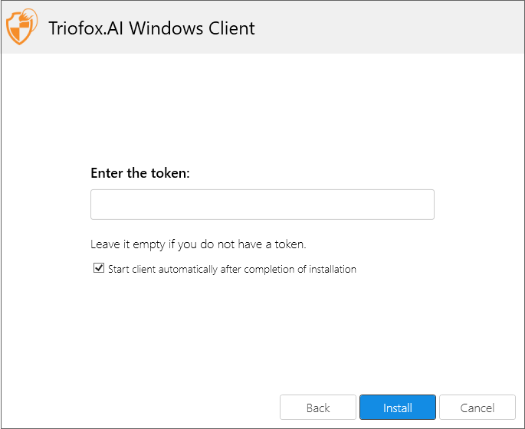Click the 'Triofox.AI Windows Client' title text
This screenshot has height=429, width=525.
tap(152, 28)
